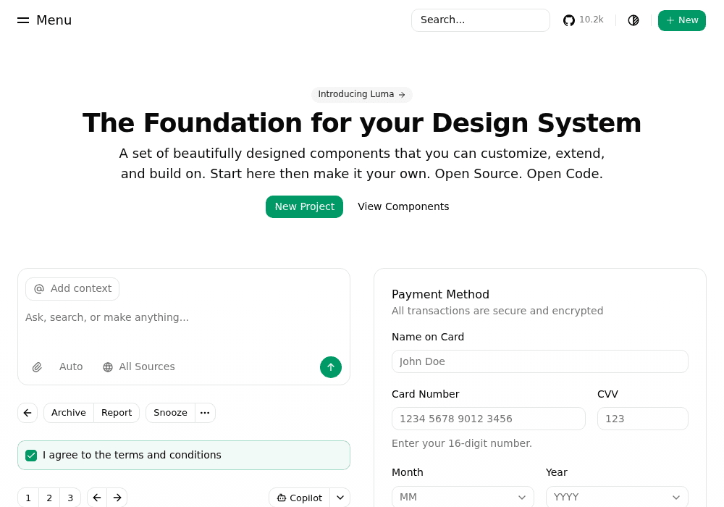Open the Auto mode selector
The image size is (724, 507).
tap(71, 366)
